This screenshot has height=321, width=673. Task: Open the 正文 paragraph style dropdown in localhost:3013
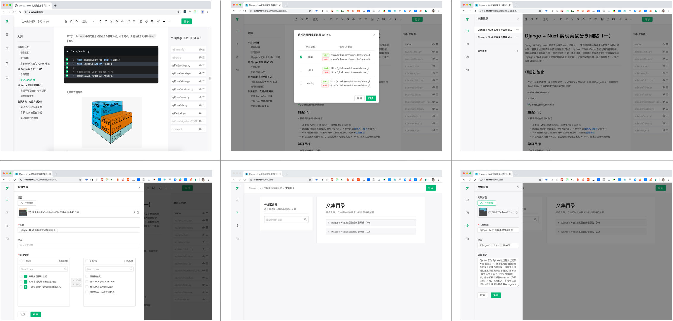88,21
